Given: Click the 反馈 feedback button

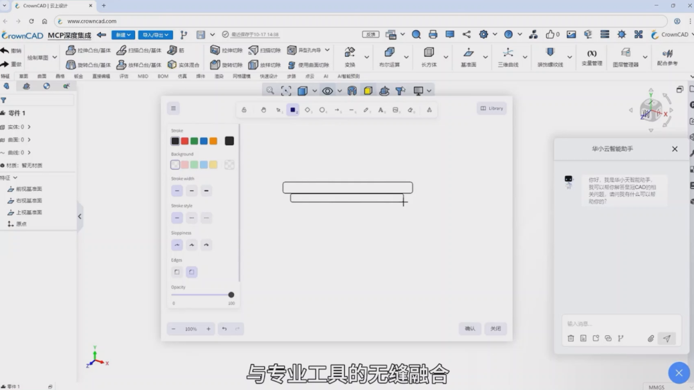Looking at the screenshot, I should [x=371, y=35].
